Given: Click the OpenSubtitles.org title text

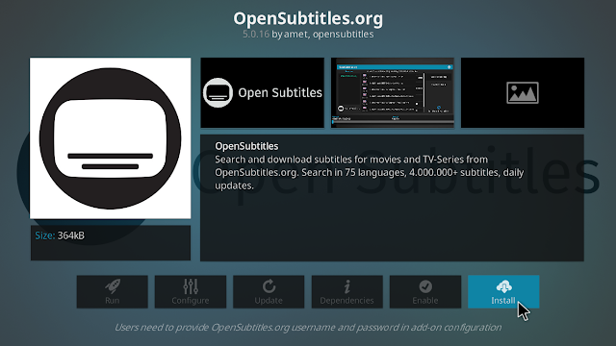Looking at the screenshot, I should coord(308,18).
